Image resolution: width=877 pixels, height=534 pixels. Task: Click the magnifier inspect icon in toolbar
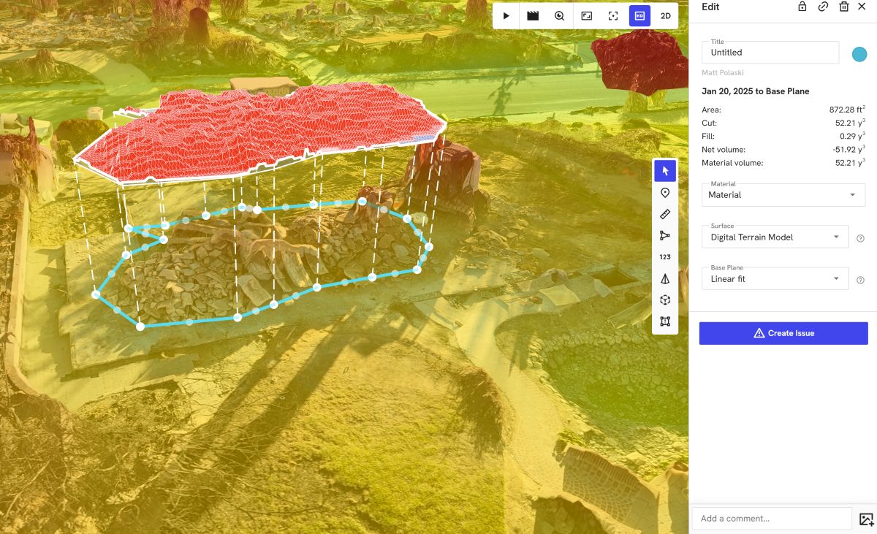pos(559,15)
